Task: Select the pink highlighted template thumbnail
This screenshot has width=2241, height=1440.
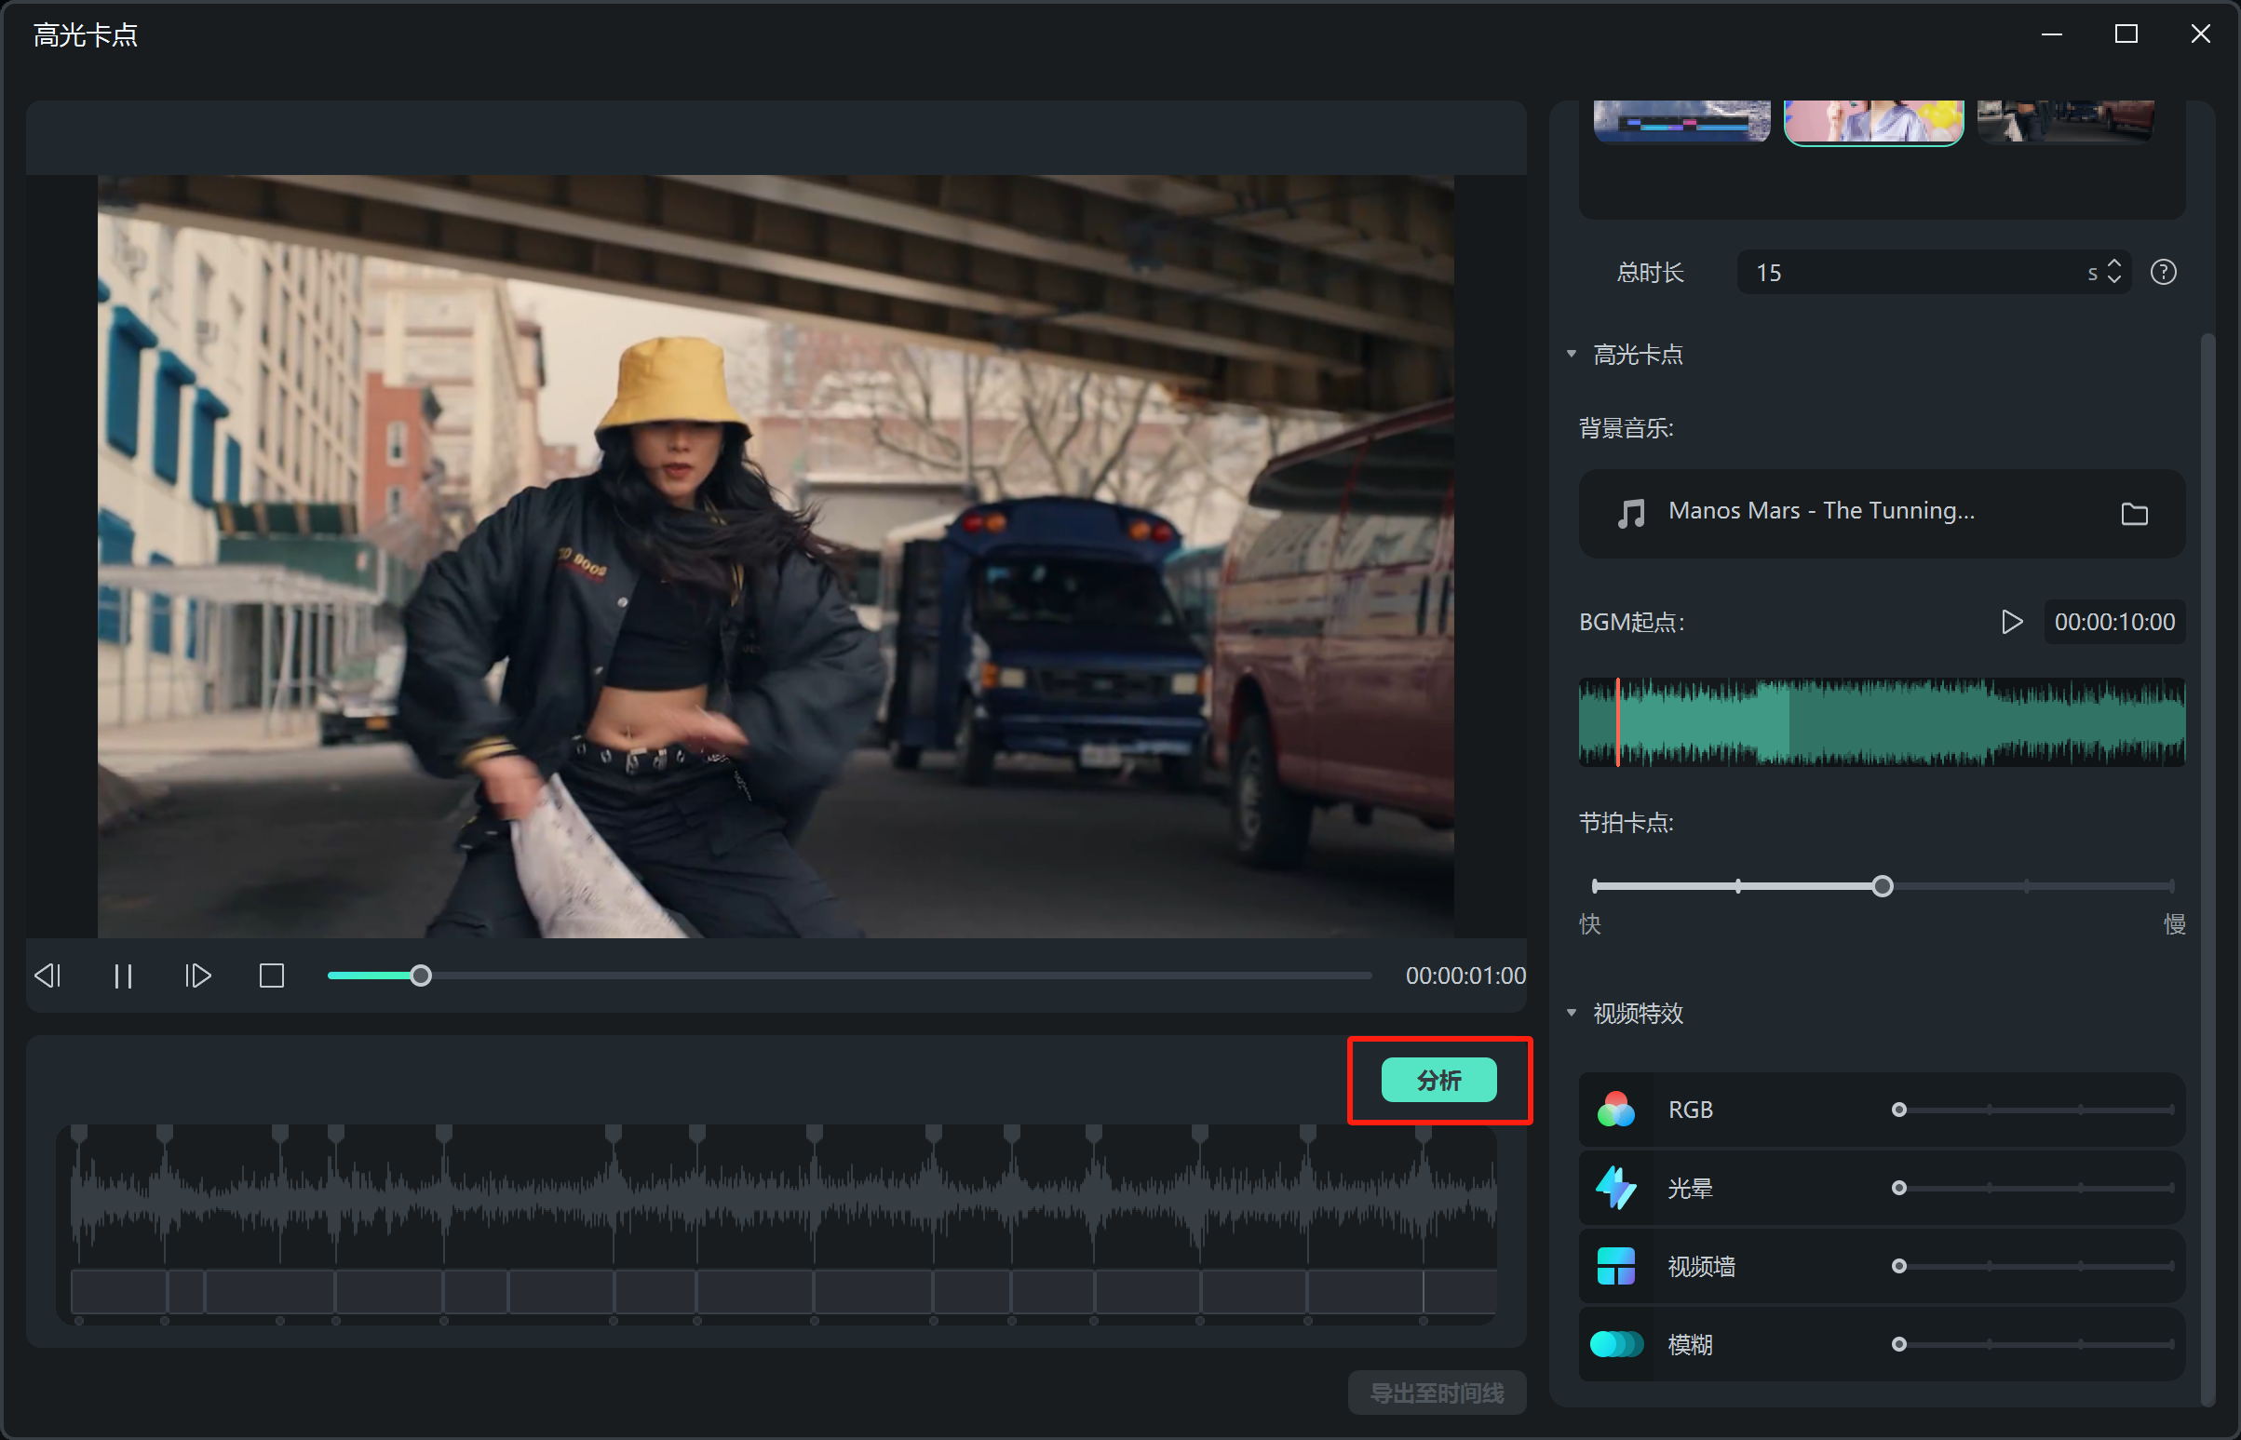Action: [x=1872, y=122]
